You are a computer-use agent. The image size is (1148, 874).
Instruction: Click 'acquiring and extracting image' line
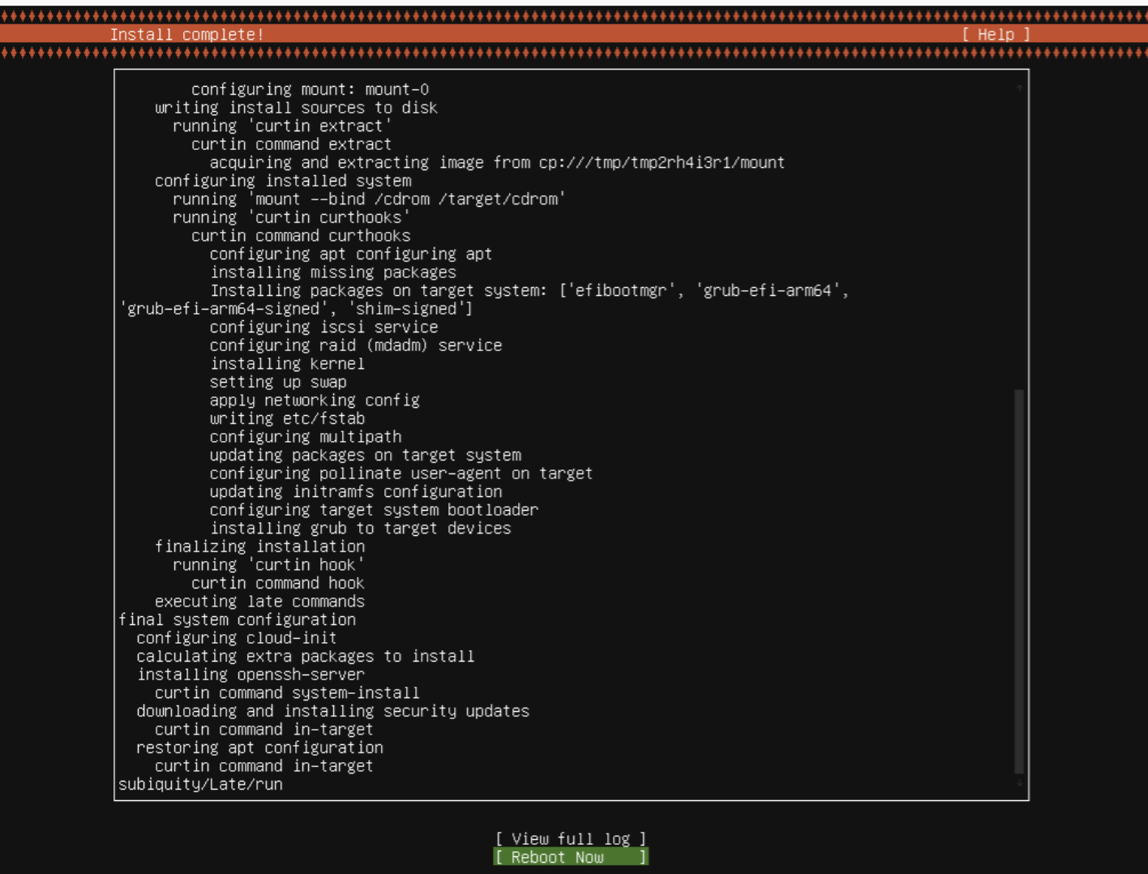[x=497, y=162]
